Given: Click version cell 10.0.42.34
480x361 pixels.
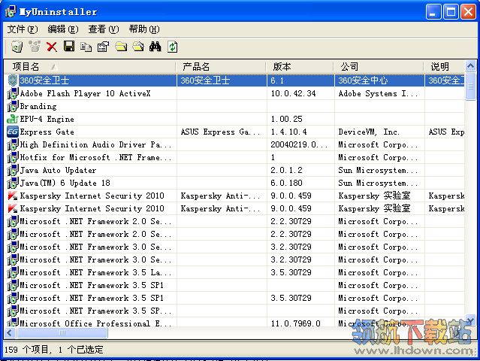Looking at the screenshot, I should click(x=293, y=93).
